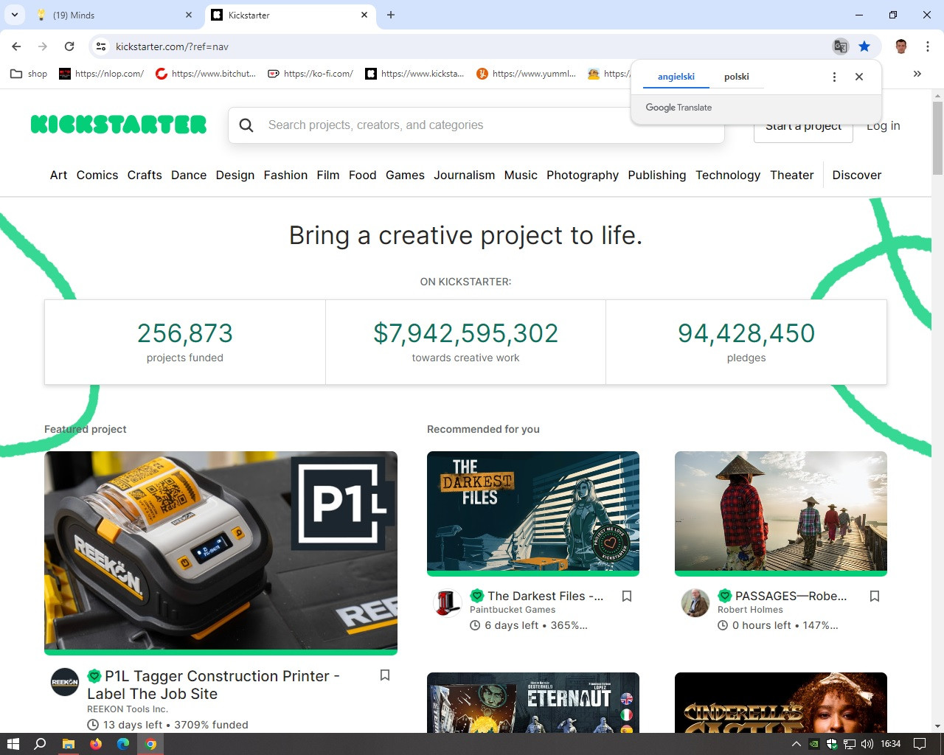Bookmark the PASSAGES project
The height and width of the screenshot is (755, 944).
point(875,596)
